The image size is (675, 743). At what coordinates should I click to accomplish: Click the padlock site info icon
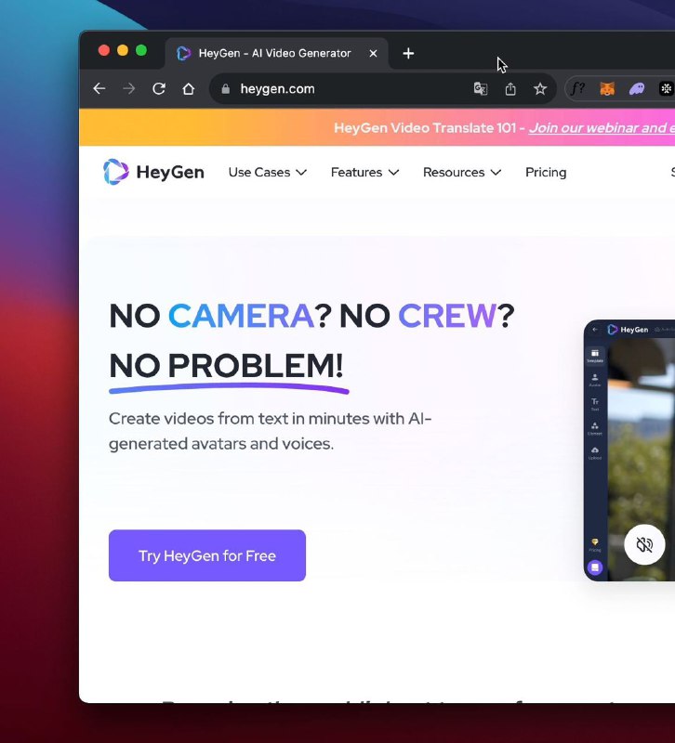[x=226, y=88]
